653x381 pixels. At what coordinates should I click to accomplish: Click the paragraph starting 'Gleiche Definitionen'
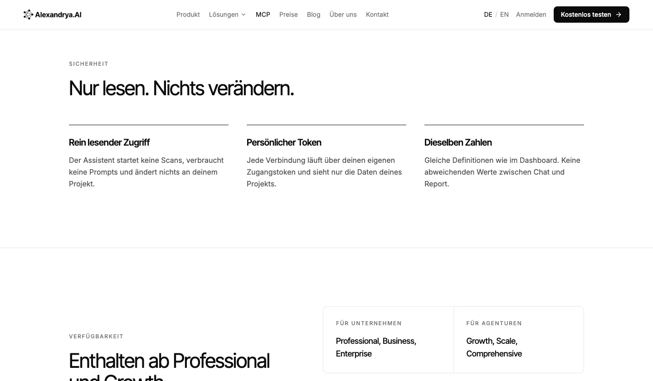(502, 172)
